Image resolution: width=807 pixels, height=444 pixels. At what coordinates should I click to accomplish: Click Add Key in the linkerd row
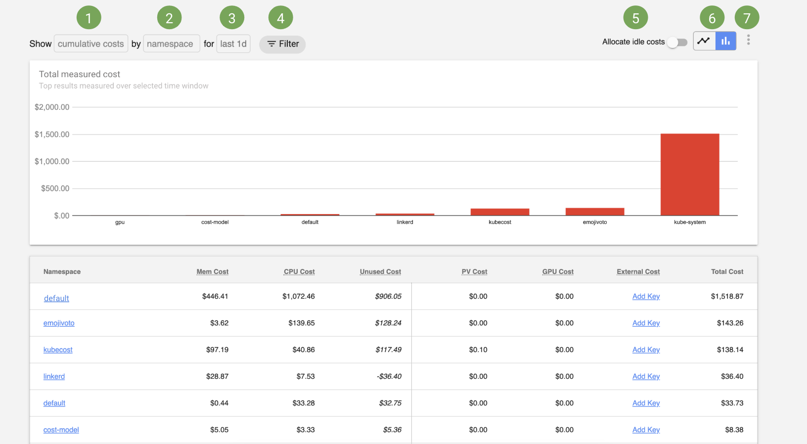[646, 376]
